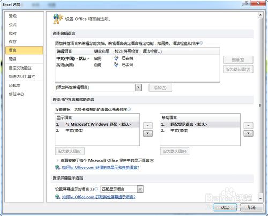Viewport: 268px width, 216px height.
Task: Click 设为默认值(E) under display language list
Action: (70, 151)
